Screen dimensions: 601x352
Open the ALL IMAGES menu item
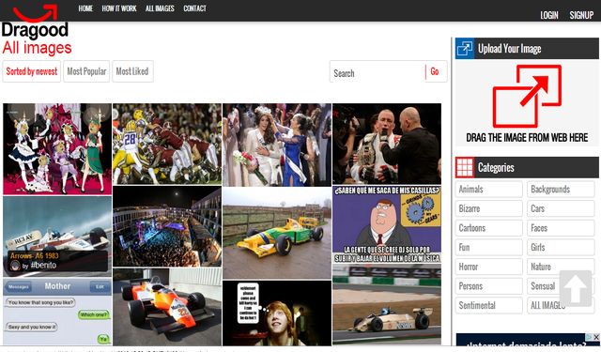160,8
